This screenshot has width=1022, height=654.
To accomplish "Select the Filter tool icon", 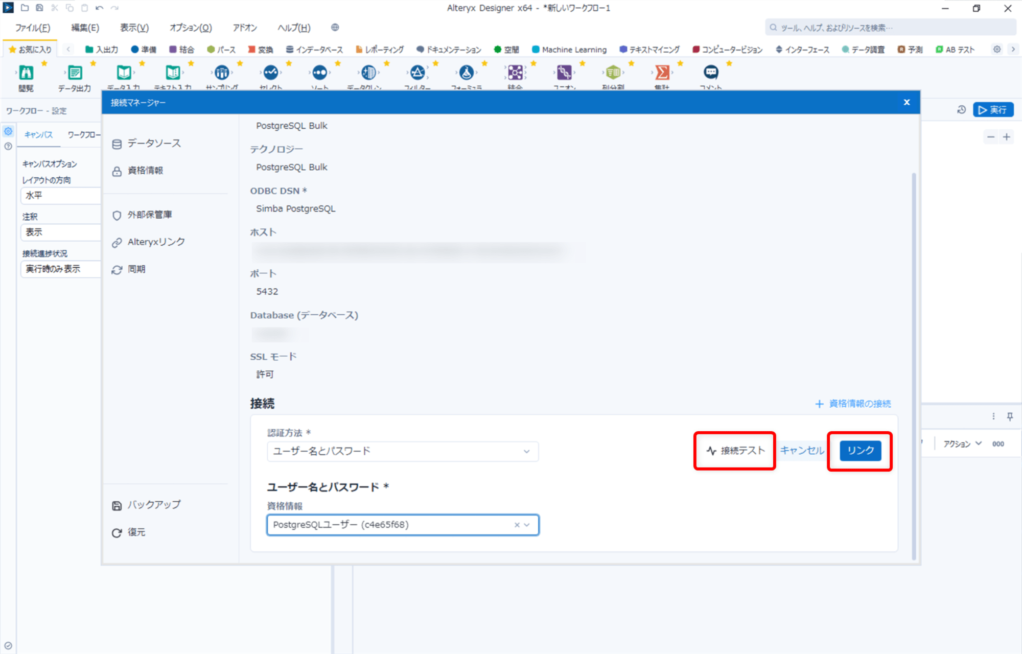I will click(417, 73).
